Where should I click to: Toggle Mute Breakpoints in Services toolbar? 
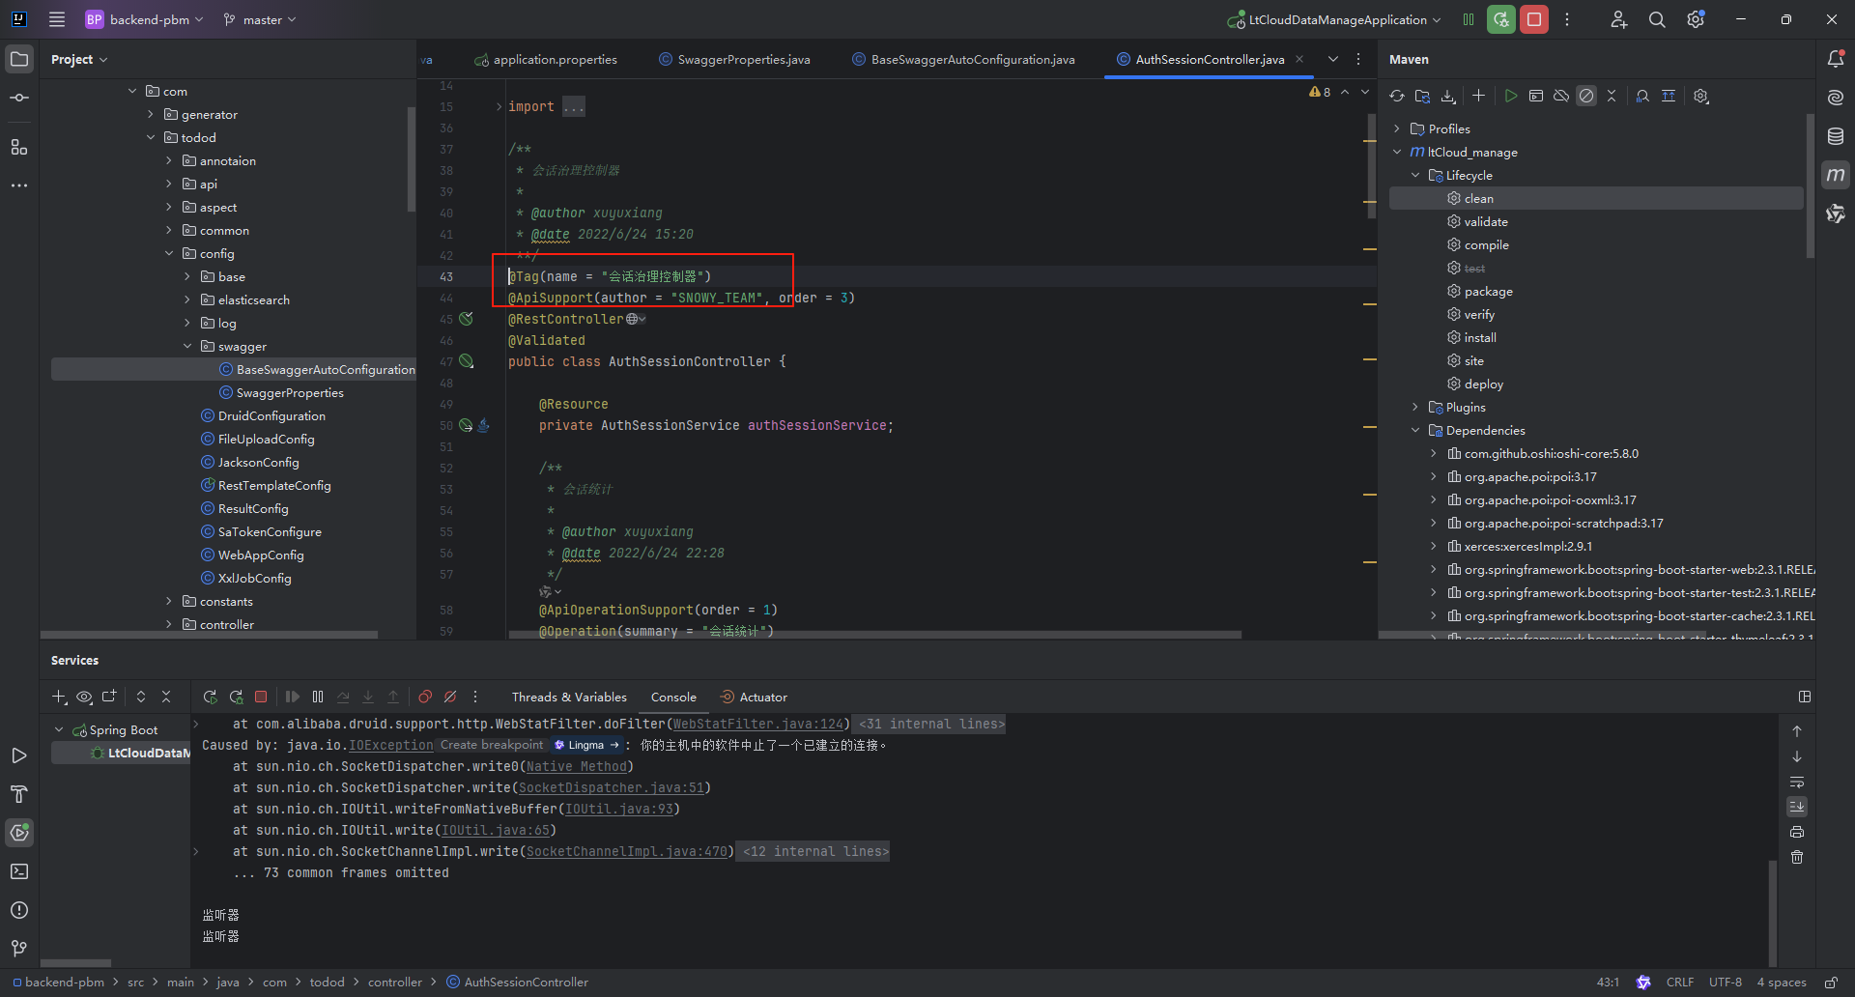pyautogui.click(x=450, y=697)
